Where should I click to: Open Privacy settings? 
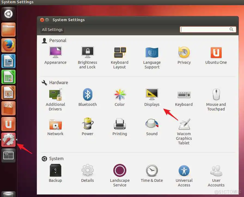coord(184,54)
